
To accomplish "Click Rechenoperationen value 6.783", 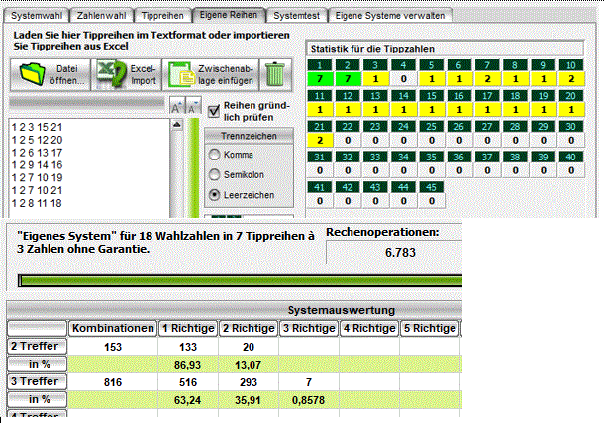I will coord(400,253).
